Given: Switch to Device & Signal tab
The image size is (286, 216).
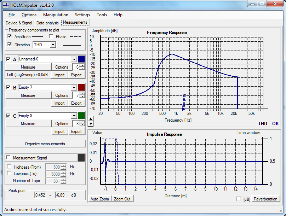Looking at the screenshot, I should tap(19, 23).
